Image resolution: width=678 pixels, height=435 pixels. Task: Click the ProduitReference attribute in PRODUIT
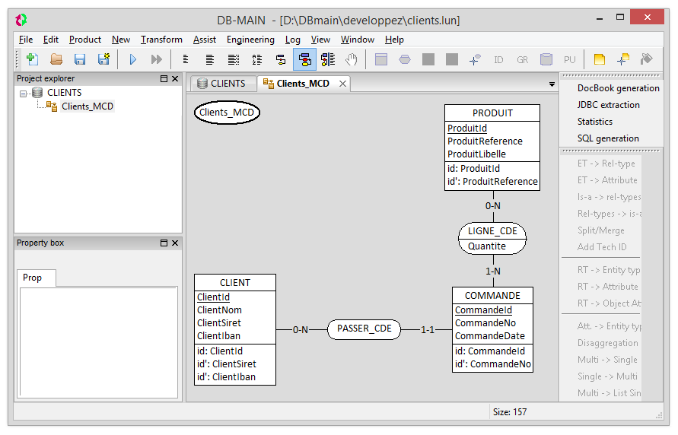pos(485,141)
